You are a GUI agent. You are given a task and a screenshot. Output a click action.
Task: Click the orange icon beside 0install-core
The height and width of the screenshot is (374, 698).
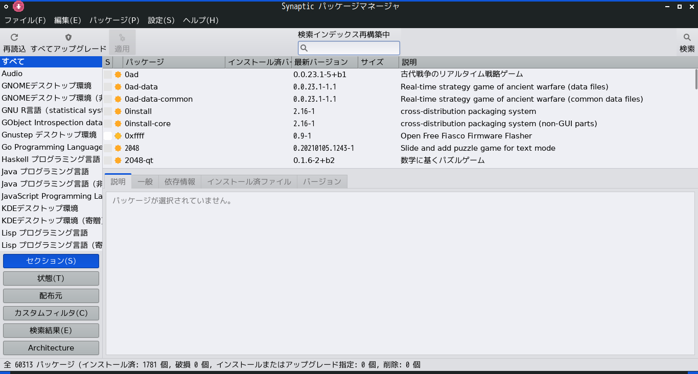click(118, 124)
